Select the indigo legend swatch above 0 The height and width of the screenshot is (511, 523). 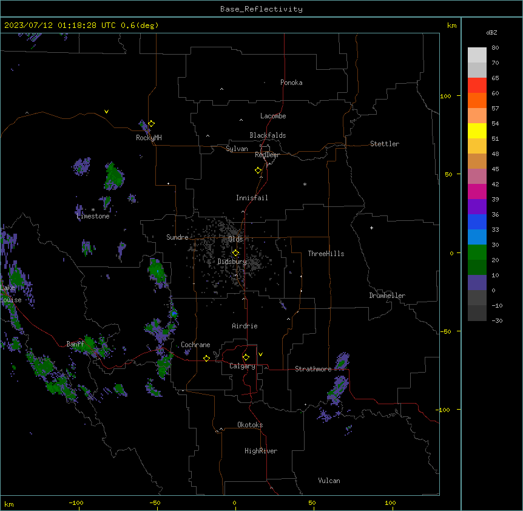click(x=477, y=283)
